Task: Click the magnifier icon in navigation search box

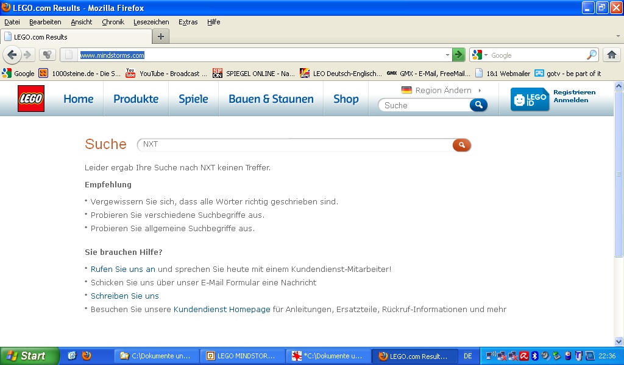Action: point(478,105)
